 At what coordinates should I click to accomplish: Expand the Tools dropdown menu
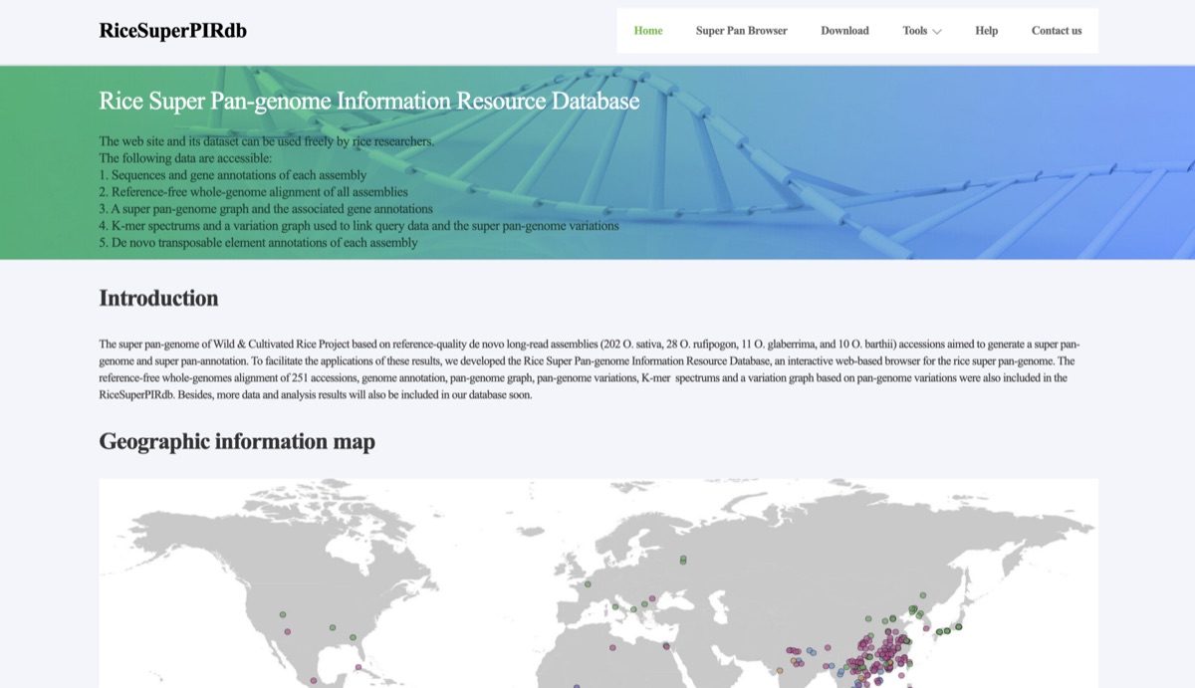pos(921,31)
